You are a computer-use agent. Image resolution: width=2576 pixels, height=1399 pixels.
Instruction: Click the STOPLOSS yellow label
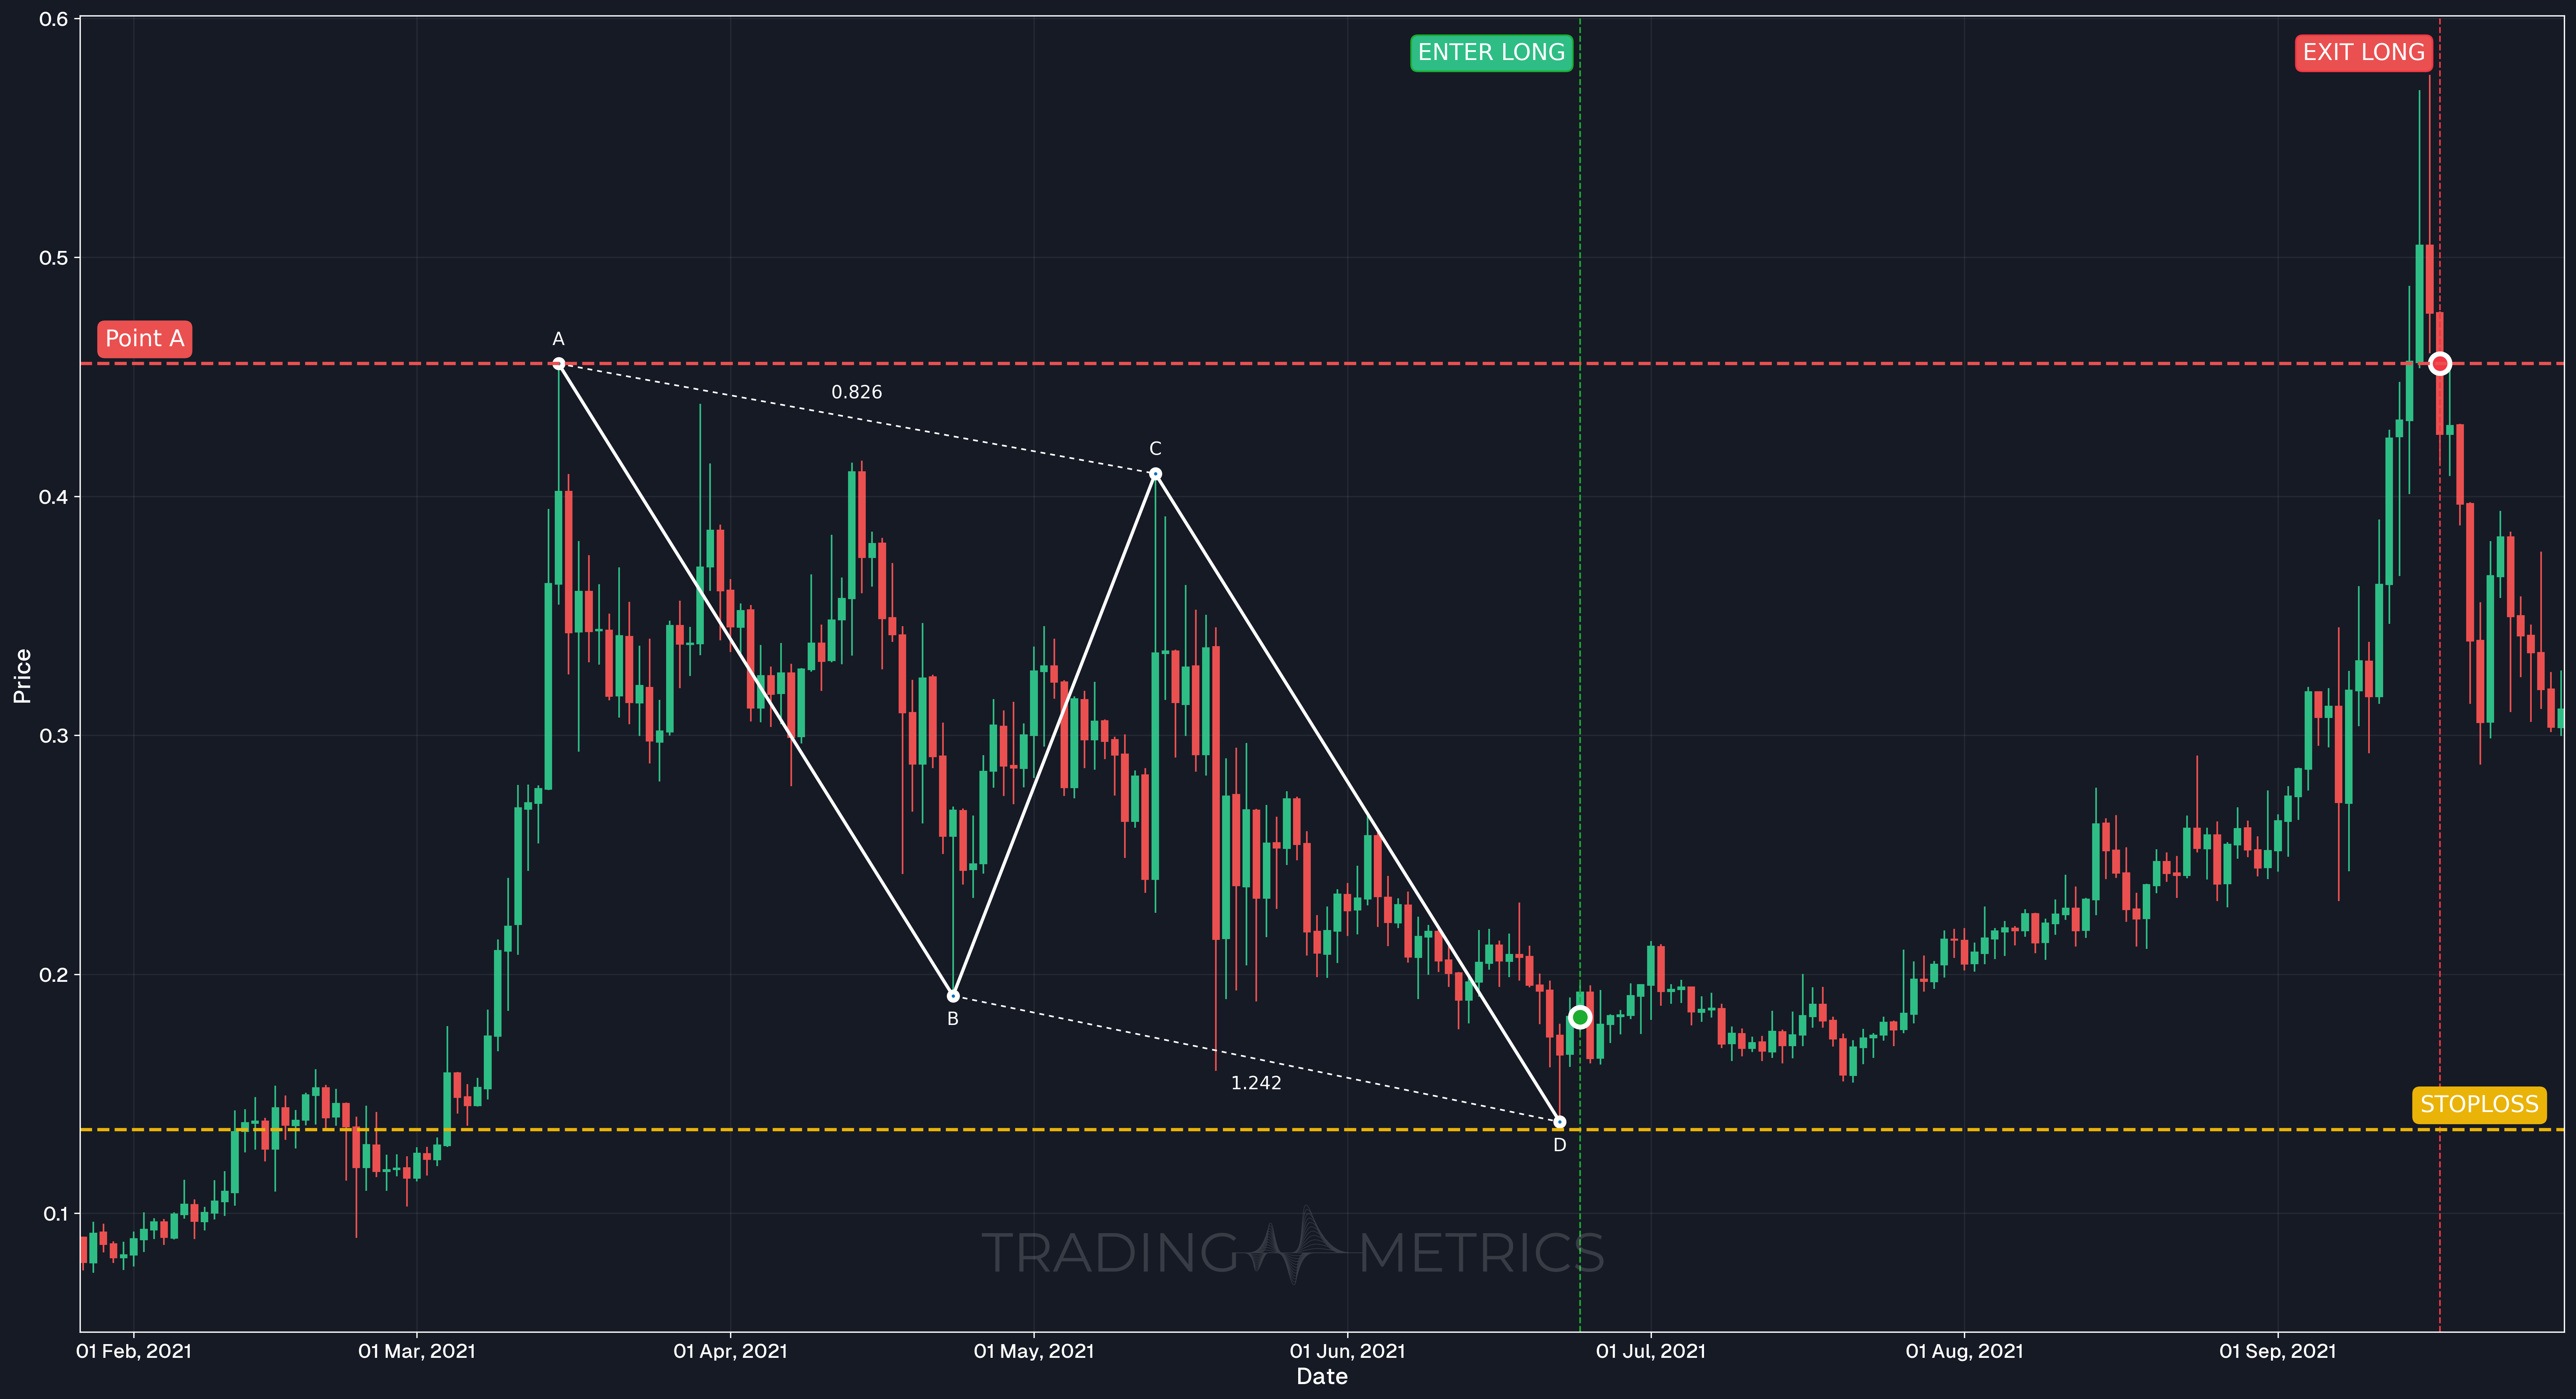tap(2479, 1104)
